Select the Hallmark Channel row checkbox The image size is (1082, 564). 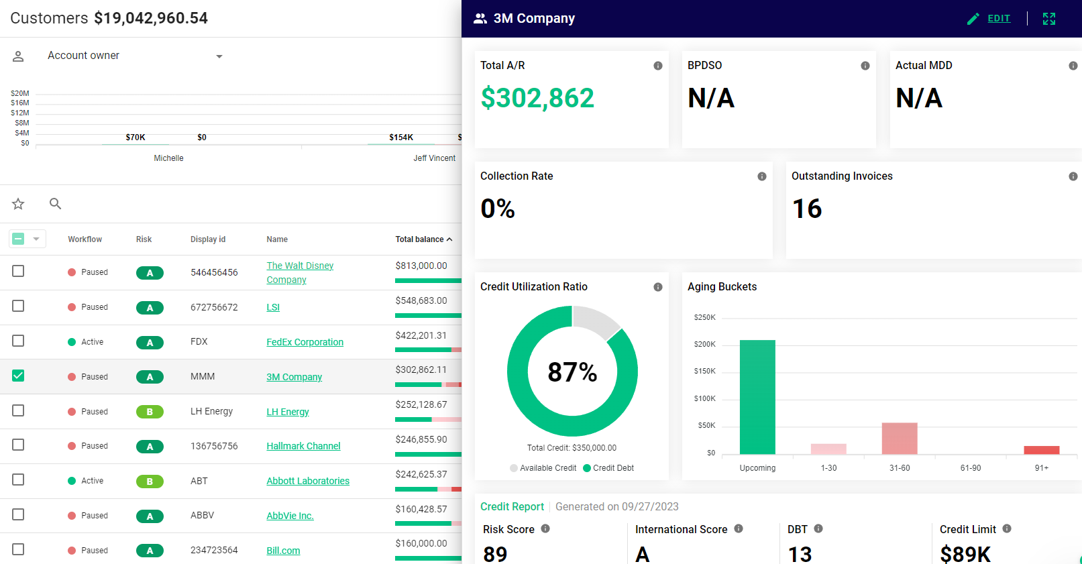tap(18, 445)
